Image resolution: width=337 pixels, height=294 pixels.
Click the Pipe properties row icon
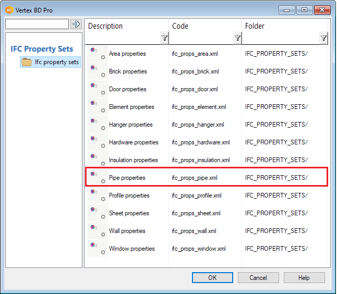click(x=98, y=178)
